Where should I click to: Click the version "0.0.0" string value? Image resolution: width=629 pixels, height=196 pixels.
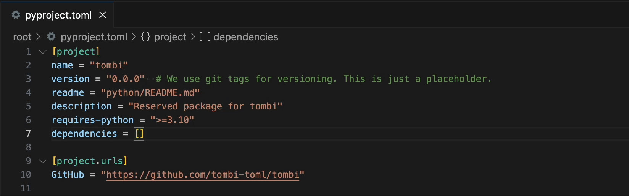[125, 79]
